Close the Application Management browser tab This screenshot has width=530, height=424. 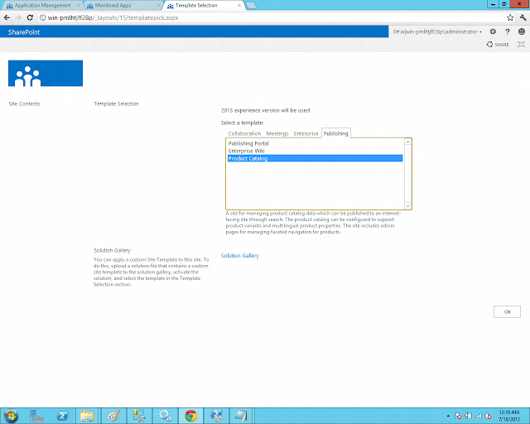tap(79, 6)
